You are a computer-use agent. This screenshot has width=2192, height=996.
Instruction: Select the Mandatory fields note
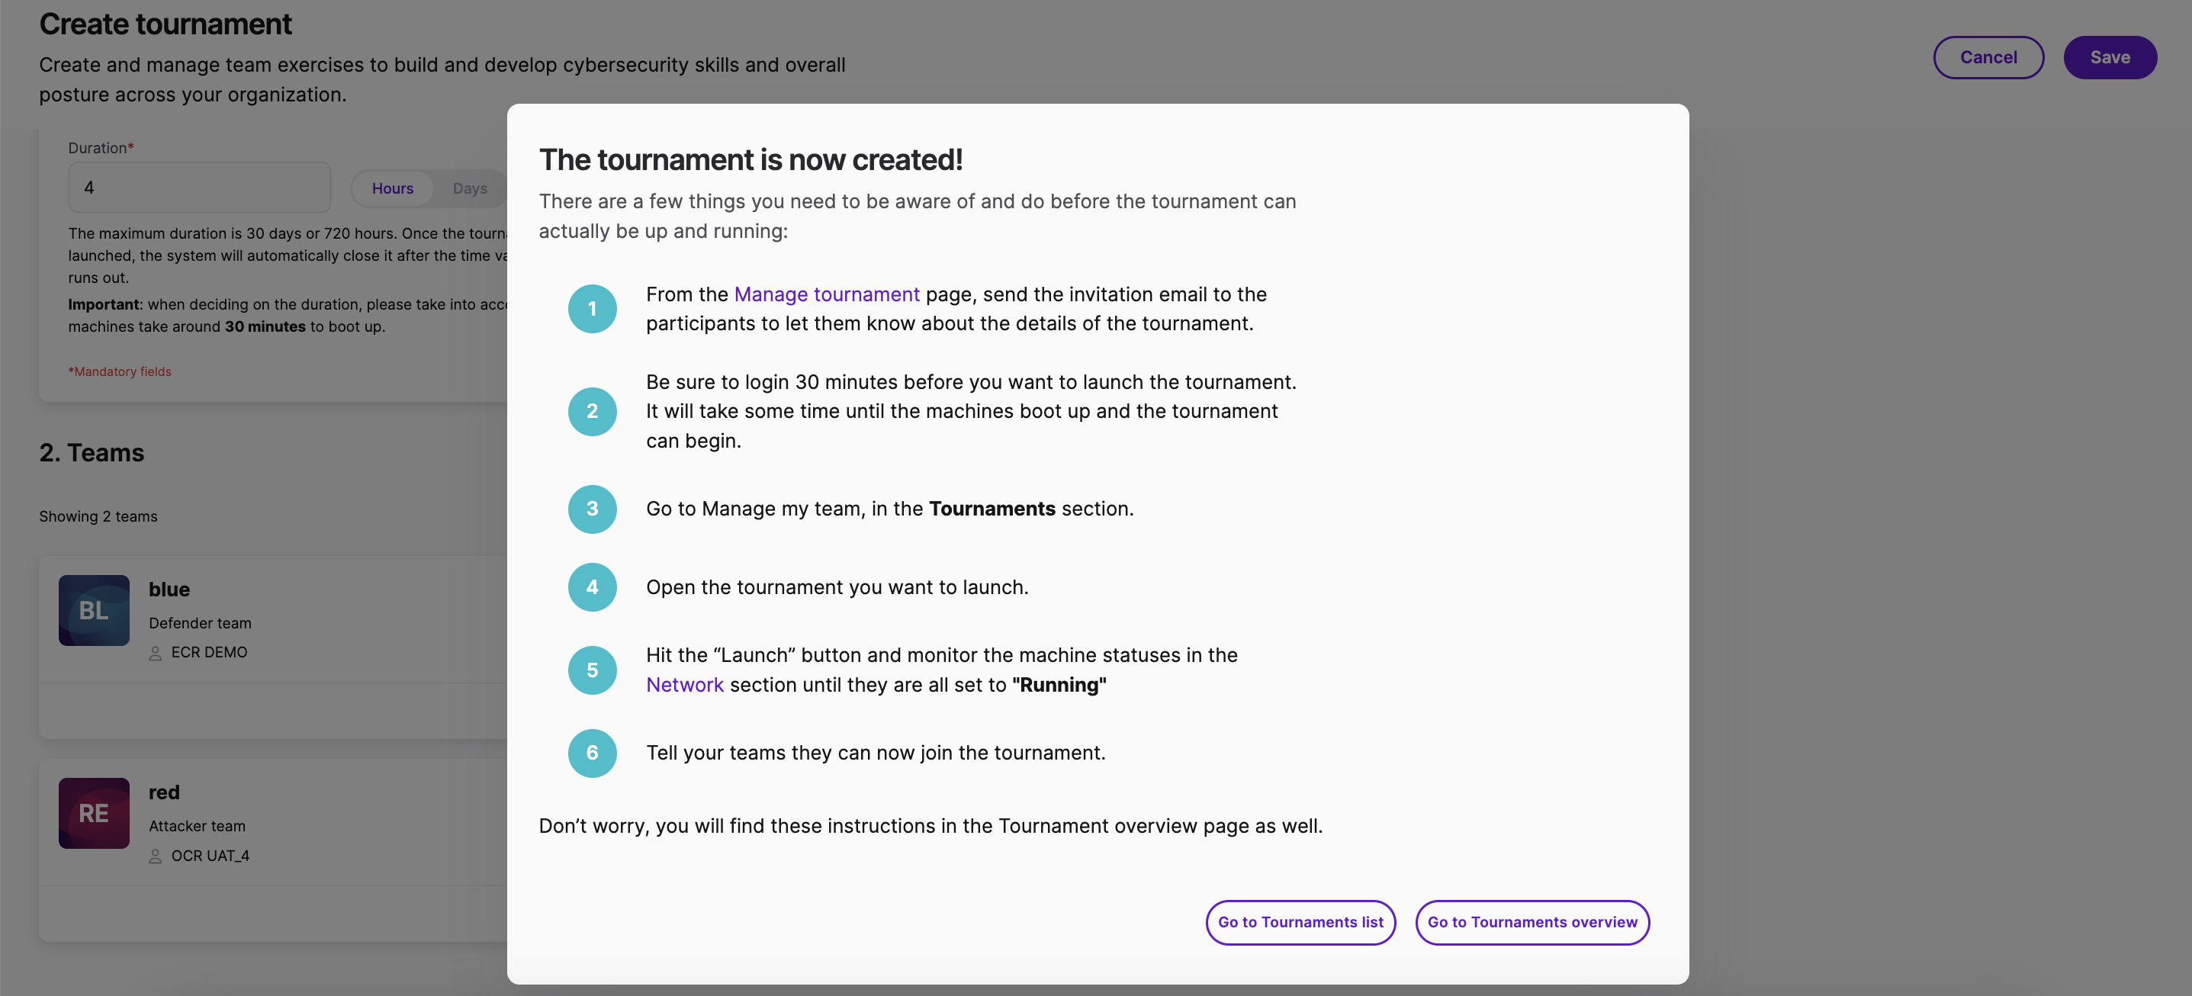point(119,371)
